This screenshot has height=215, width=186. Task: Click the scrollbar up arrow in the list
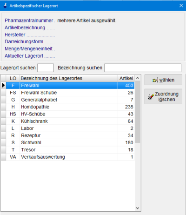[x=138, y=78]
